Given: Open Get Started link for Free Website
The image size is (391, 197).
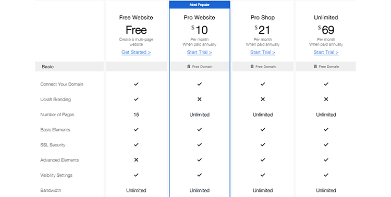Looking at the screenshot, I should click(136, 52).
